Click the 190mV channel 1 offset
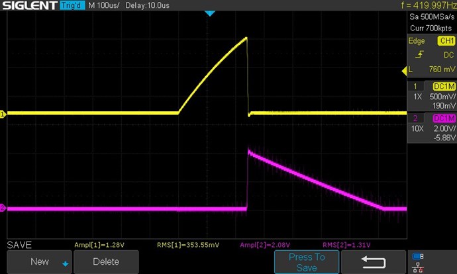This screenshot has height=274, width=457. pos(444,106)
